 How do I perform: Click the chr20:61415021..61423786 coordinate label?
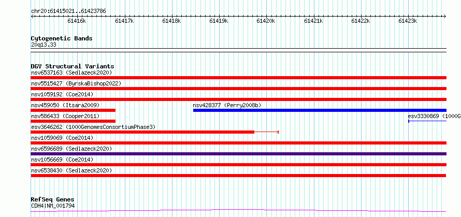point(68,11)
